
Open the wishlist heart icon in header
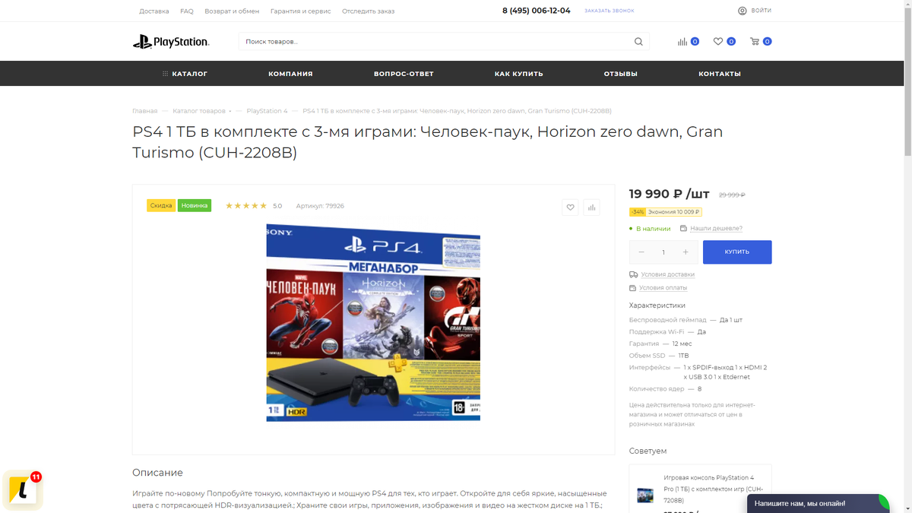717,42
